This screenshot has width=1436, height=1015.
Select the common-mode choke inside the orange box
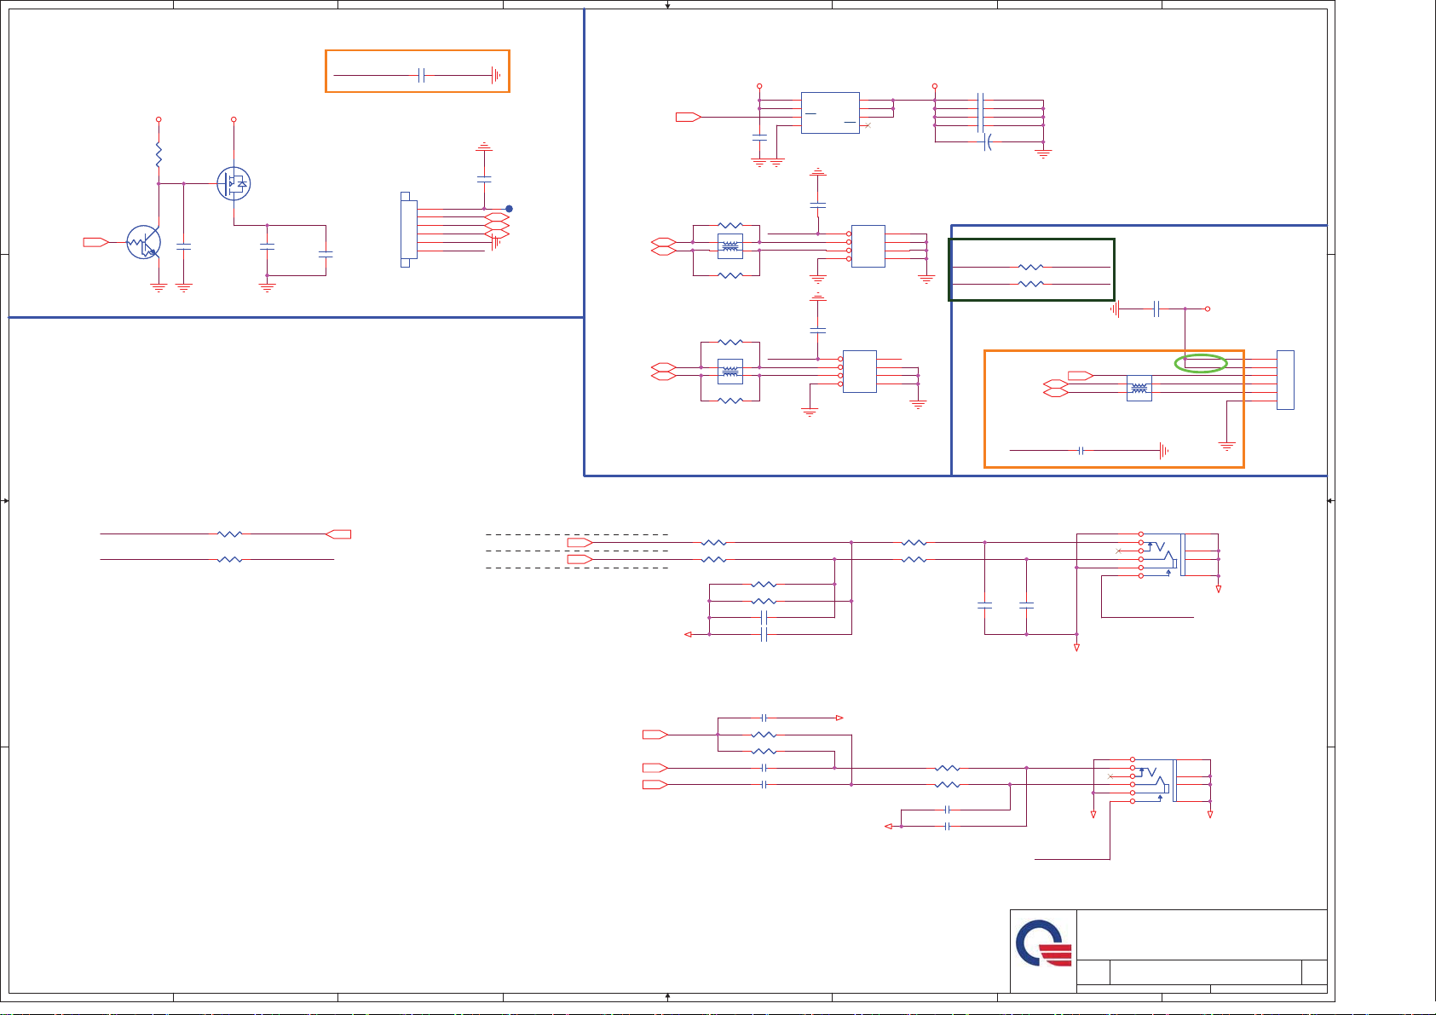click(1139, 389)
